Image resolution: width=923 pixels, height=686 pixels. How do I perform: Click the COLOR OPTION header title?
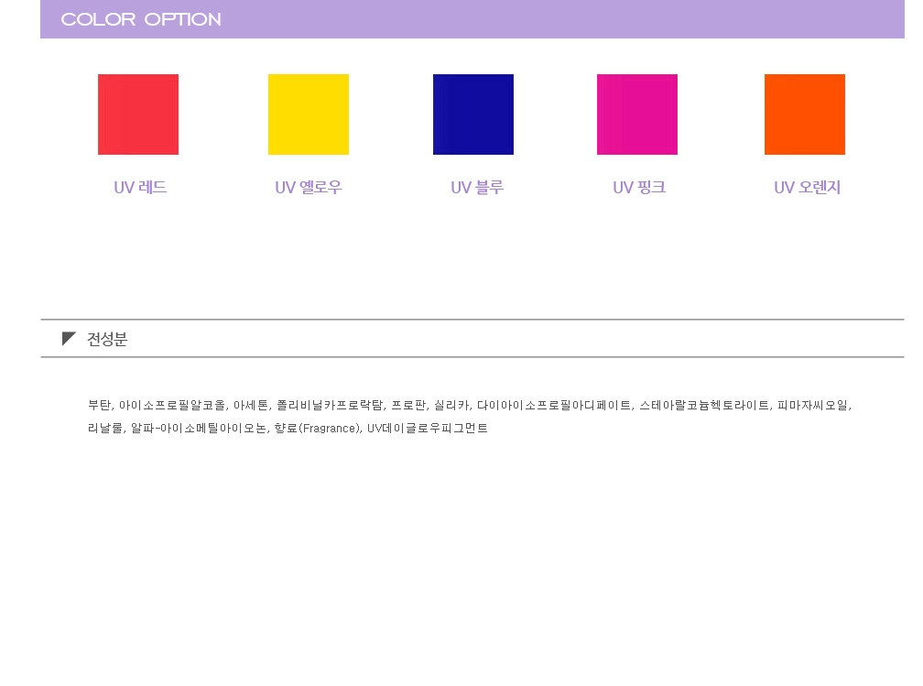click(x=141, y=19)
